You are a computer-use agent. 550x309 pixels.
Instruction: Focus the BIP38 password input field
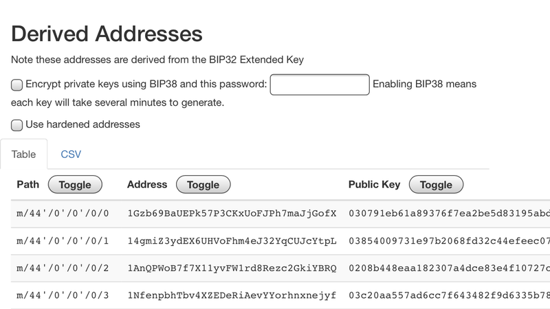click(320, 84)
